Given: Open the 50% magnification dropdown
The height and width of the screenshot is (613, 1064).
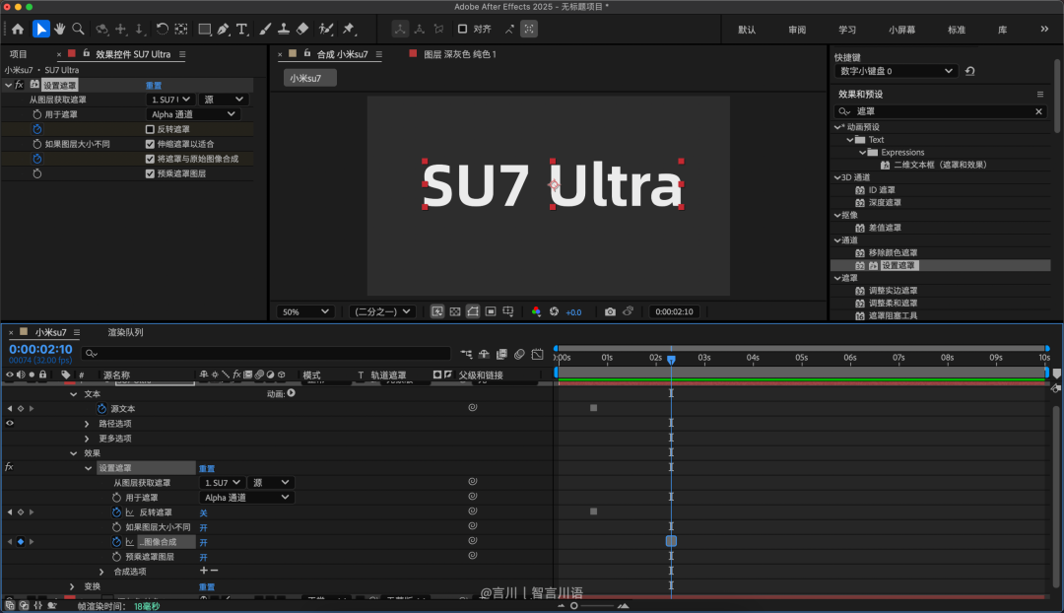Looking at the screenshot, I should pyautogui.click(x=305, y=311).
